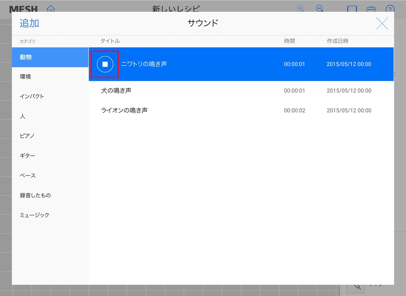
Task: Click duration 00:00:02 of ライオンの鳴き声
Action: click(x=295, y=110)
